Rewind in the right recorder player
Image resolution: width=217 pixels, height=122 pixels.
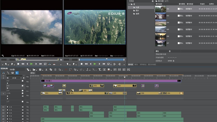coord(86,64)
